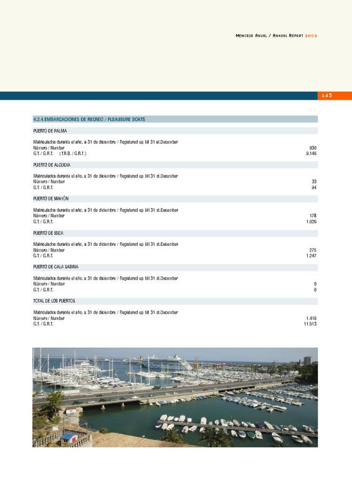Click the Puerto de Alcudia heading bar

click(x=175, y=165)
